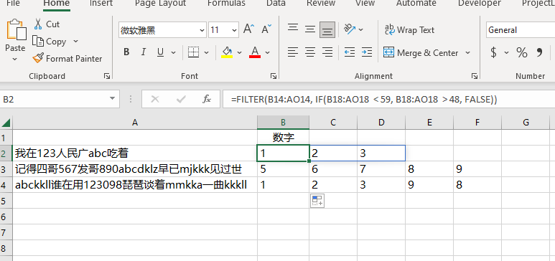Click the Enter checkmark in formula bar
The width and height of the screenshot is (555, 261).
point(181,100)
